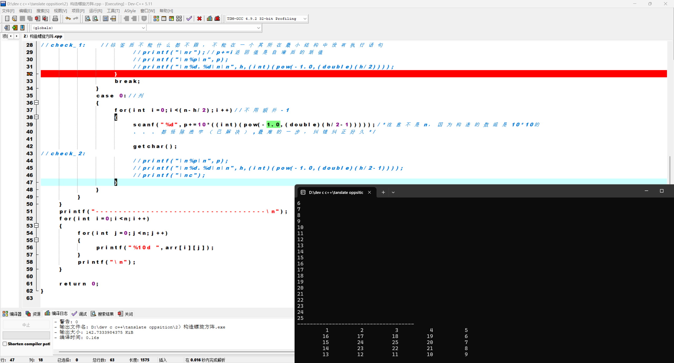The width and height of the screenshot is (674, 363).
Task: Click the editor vertical scrollbar thumb
Action: (x=670, y=170)
